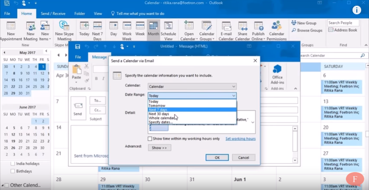Switch to Week view

(x=140, y=29)
